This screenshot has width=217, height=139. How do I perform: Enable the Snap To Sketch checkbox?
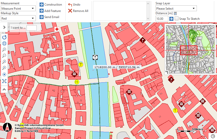[176, 19]
